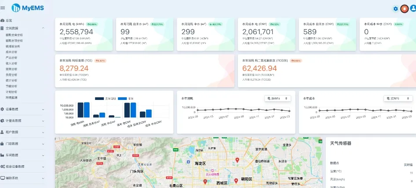Click the 租户数据 person icon
Screen dimensions: 416x188
2,132
